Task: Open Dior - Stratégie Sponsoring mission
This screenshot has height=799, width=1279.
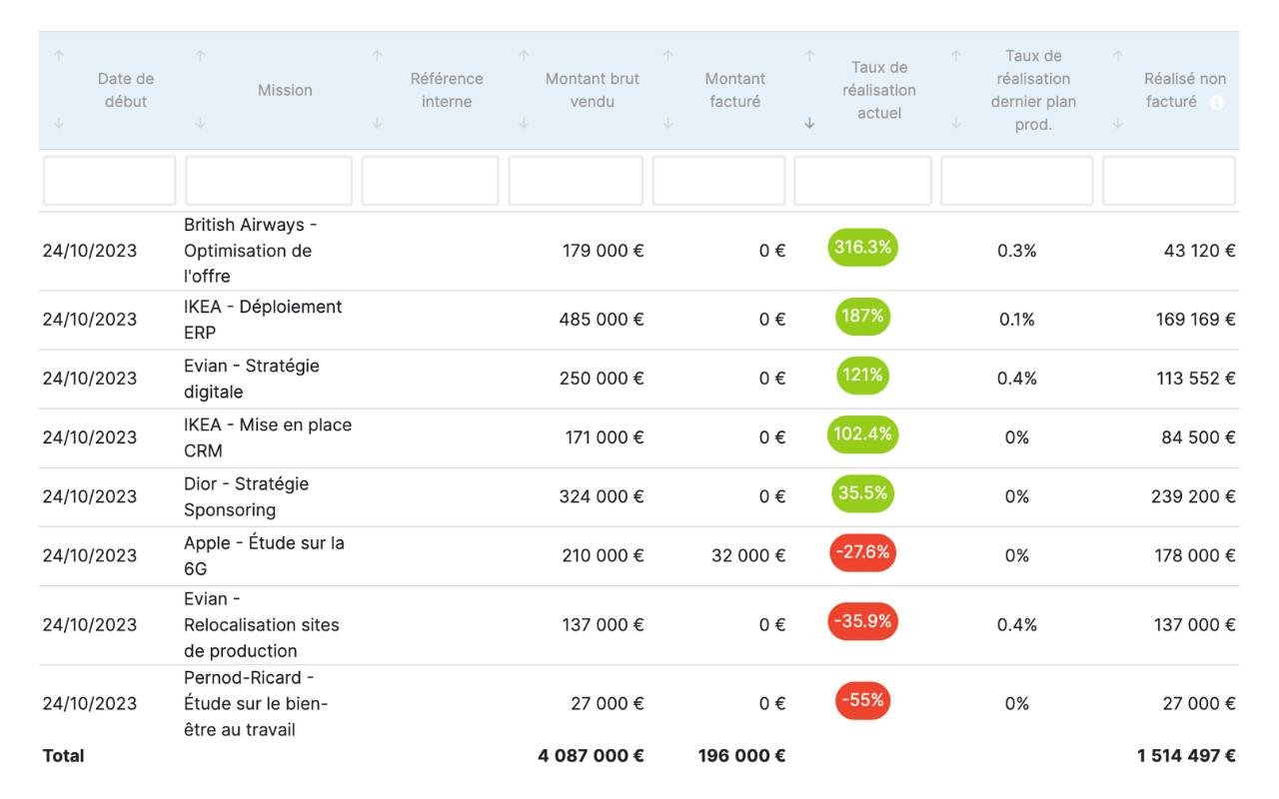Action: click(246, 496)
